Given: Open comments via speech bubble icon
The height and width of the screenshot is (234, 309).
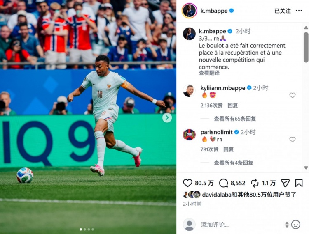Looking at the screenshot, I should 223,183.
